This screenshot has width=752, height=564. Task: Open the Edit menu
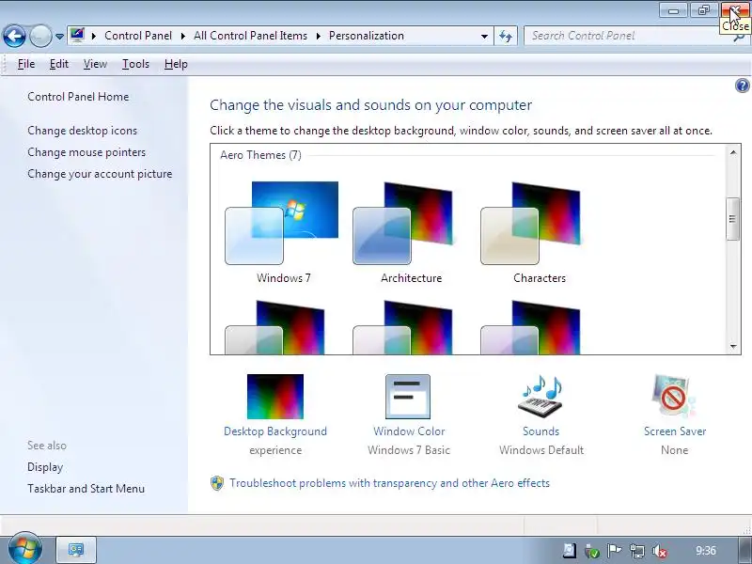click(x=59, y=64)
